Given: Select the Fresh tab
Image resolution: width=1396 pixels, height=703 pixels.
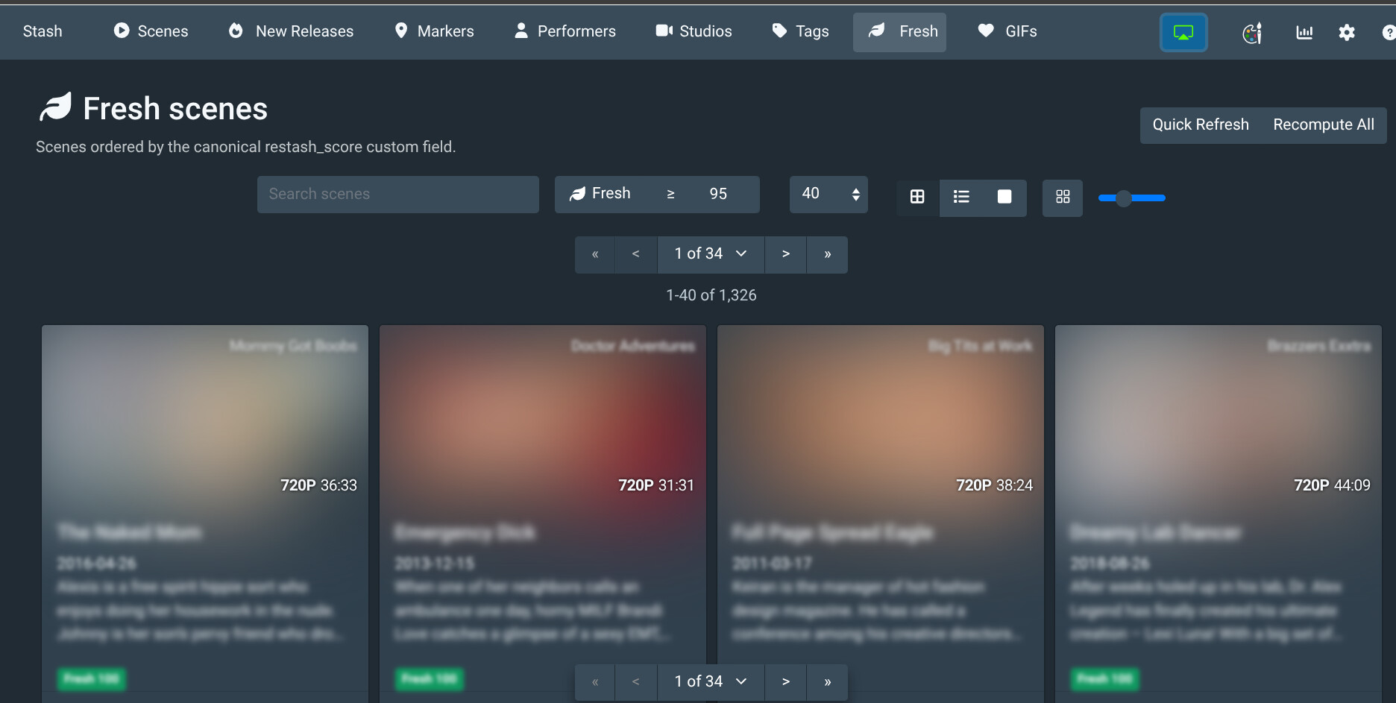Looking at the screenshot, I should [900, 31].
